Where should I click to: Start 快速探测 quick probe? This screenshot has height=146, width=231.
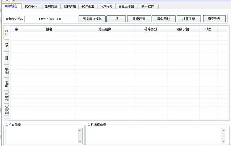point(139,19)
